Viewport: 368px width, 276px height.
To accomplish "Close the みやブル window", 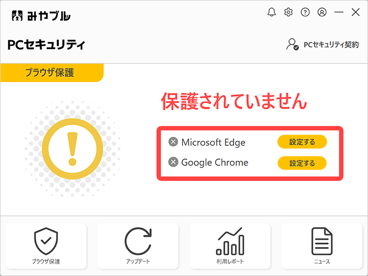I will tap(356, 12).
